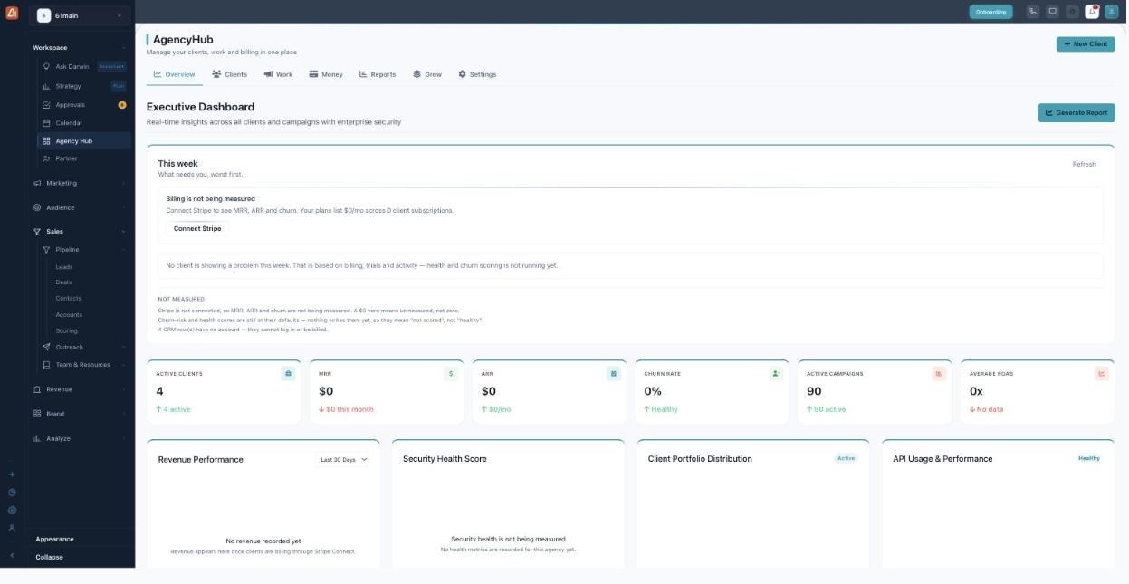The width and height of the screenshot is (1129, 584).
Task: Open the 61main workspace switcher dropdown
Action: (80, 15)
